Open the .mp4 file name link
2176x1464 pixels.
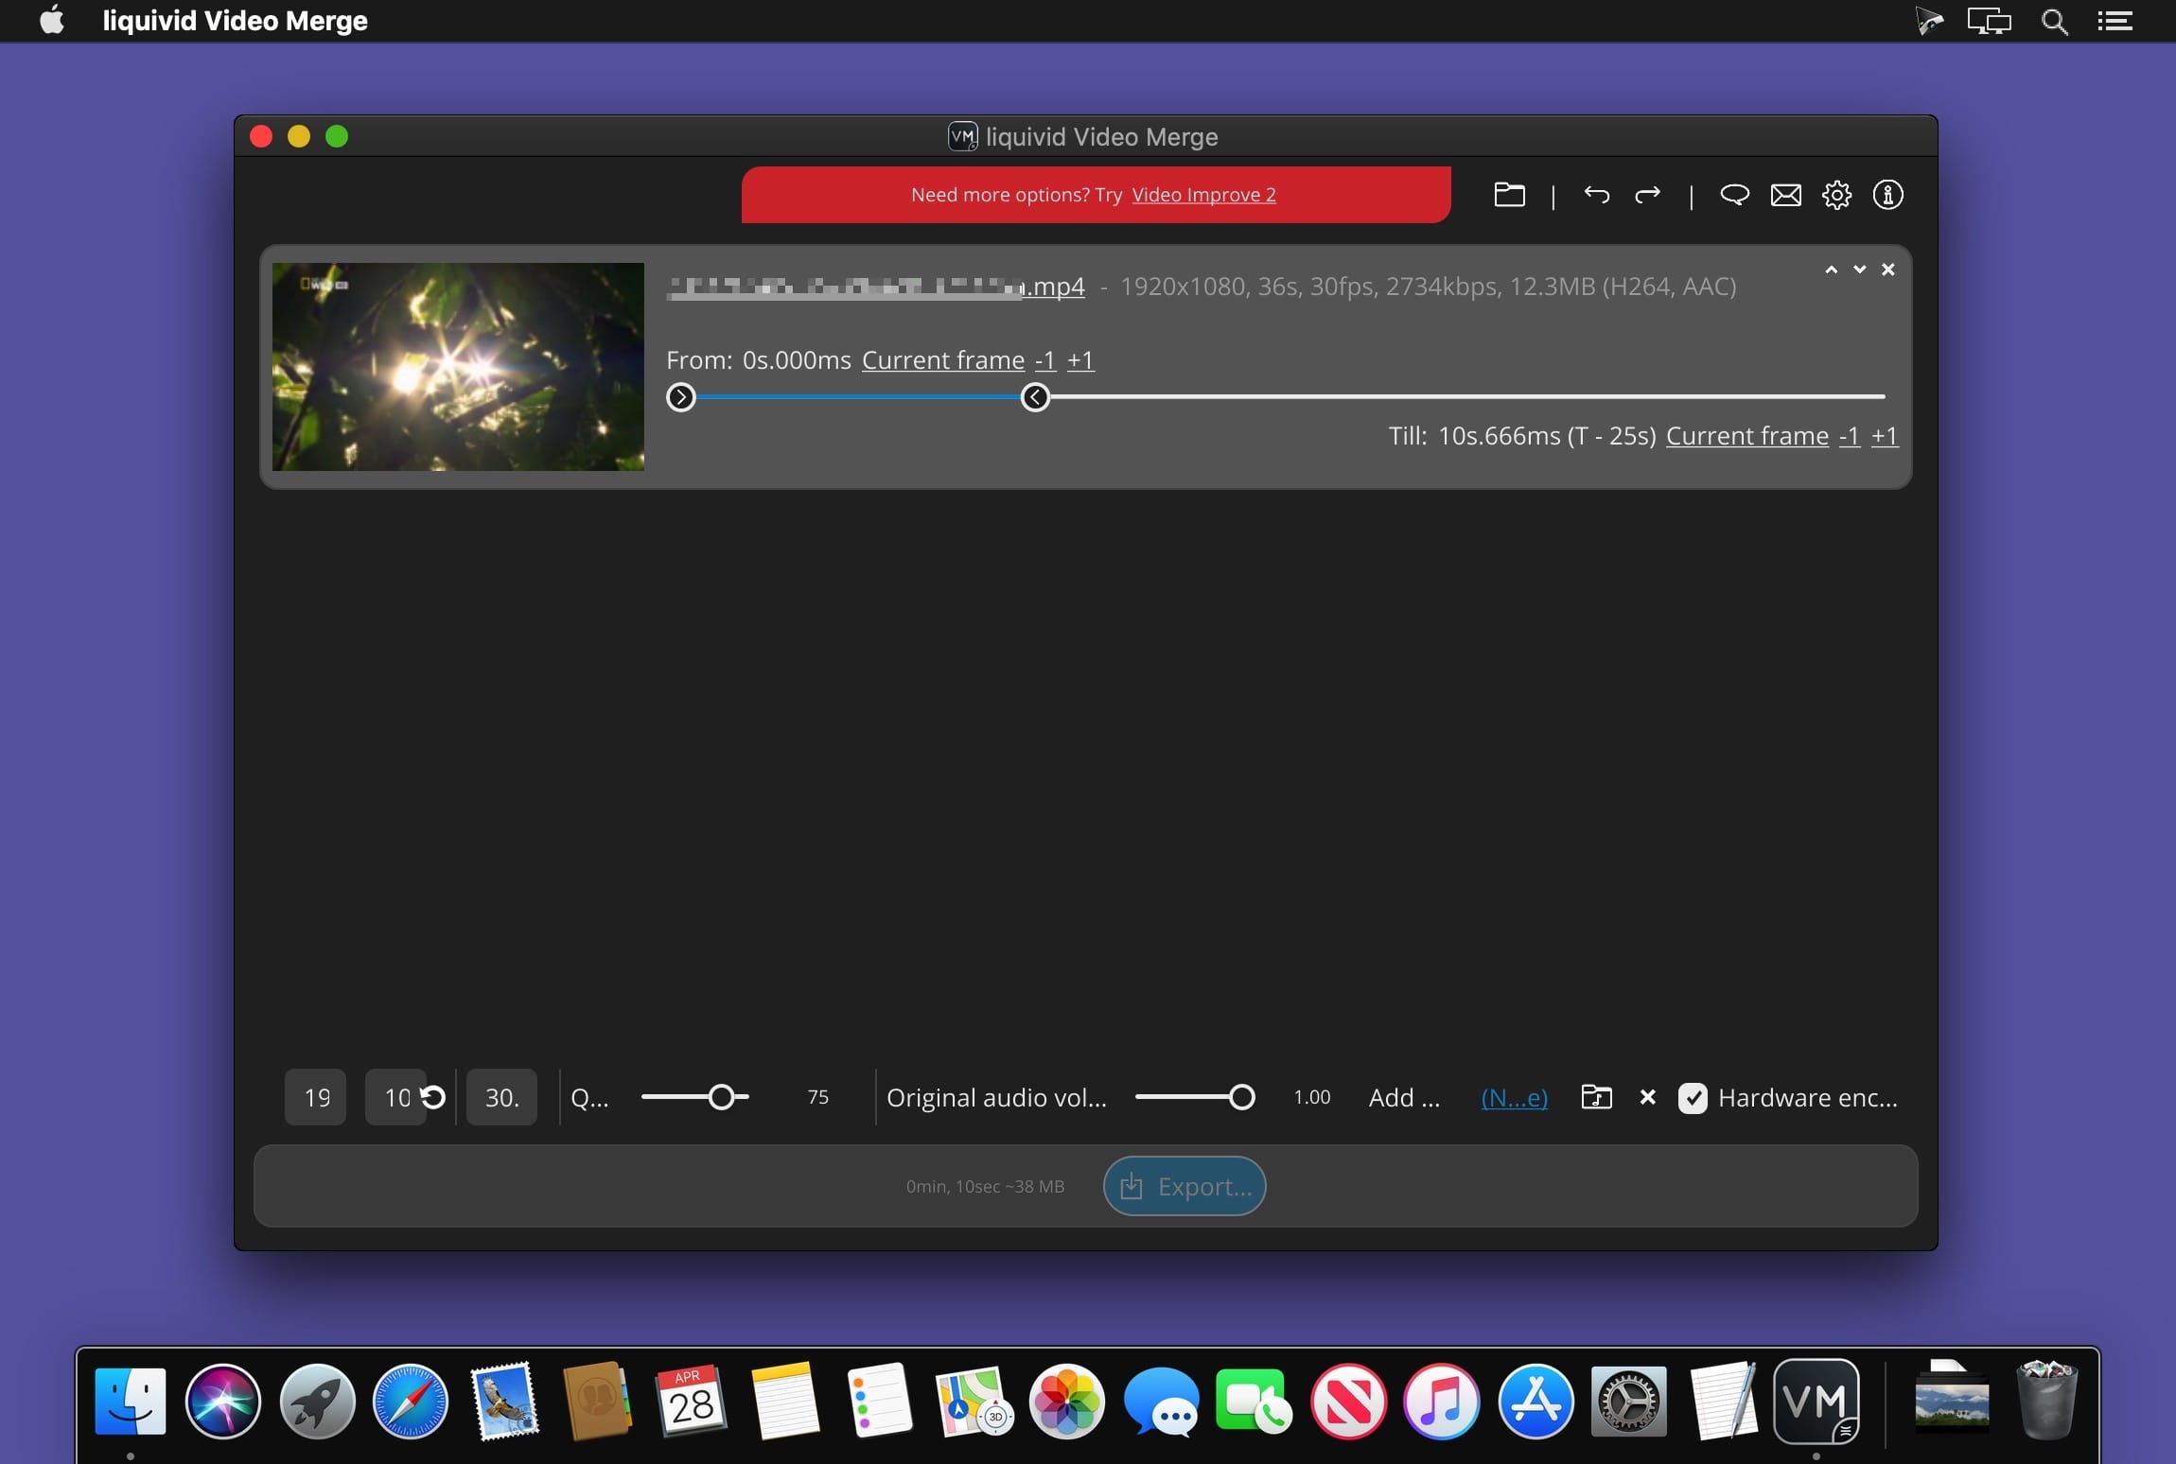(x=875, y=287)
